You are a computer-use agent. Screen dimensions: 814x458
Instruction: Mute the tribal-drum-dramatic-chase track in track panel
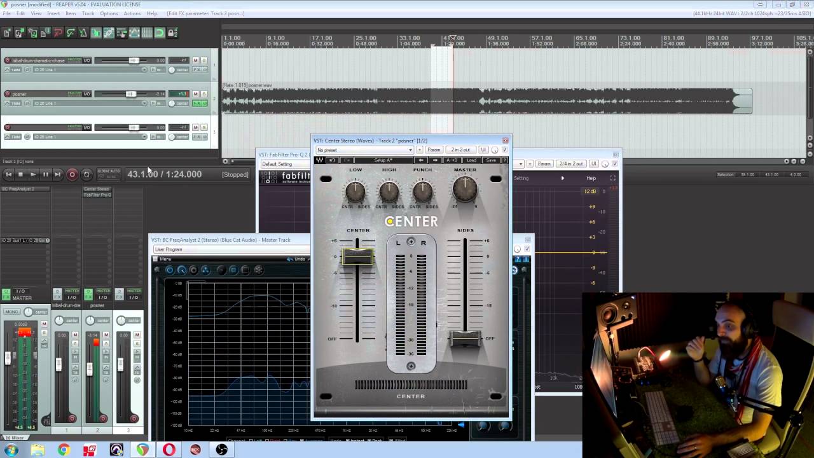coord(196,60)
